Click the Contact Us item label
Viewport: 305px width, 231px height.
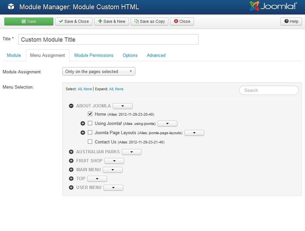point(105,142)
